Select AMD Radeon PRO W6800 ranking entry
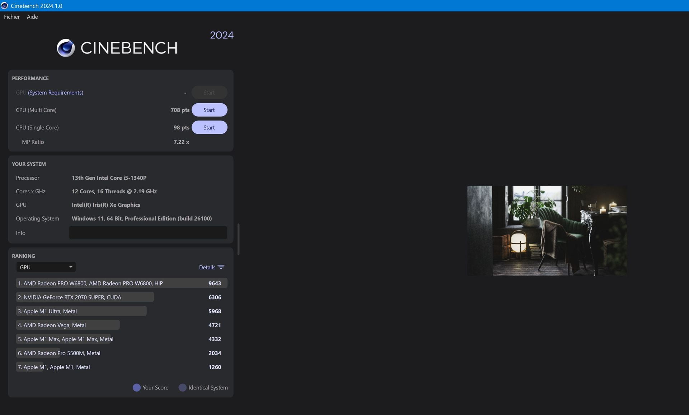The image size is (689, 415). point(122,283)
